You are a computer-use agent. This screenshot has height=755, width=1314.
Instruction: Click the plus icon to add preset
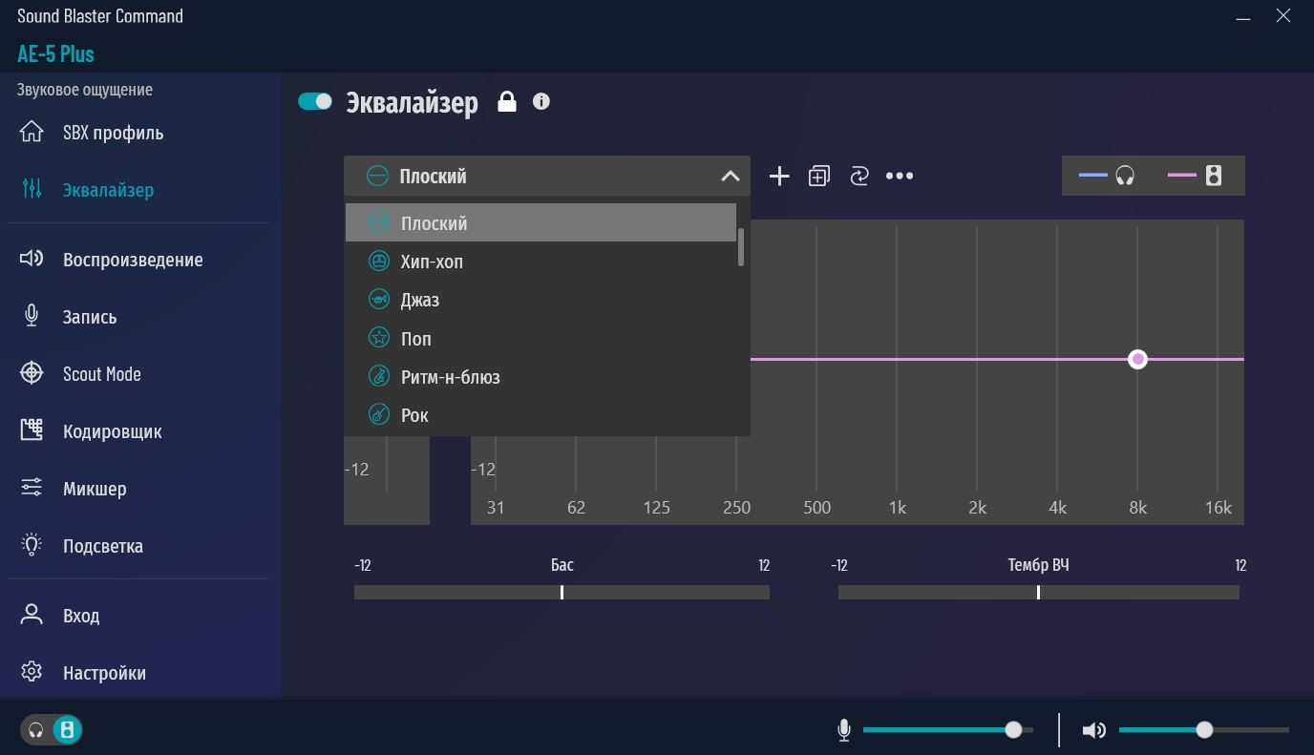(x=779, y=176)
